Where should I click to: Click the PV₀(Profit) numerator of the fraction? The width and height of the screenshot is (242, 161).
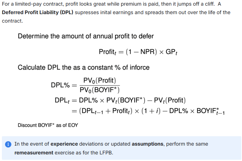click(x=100, y=81)
